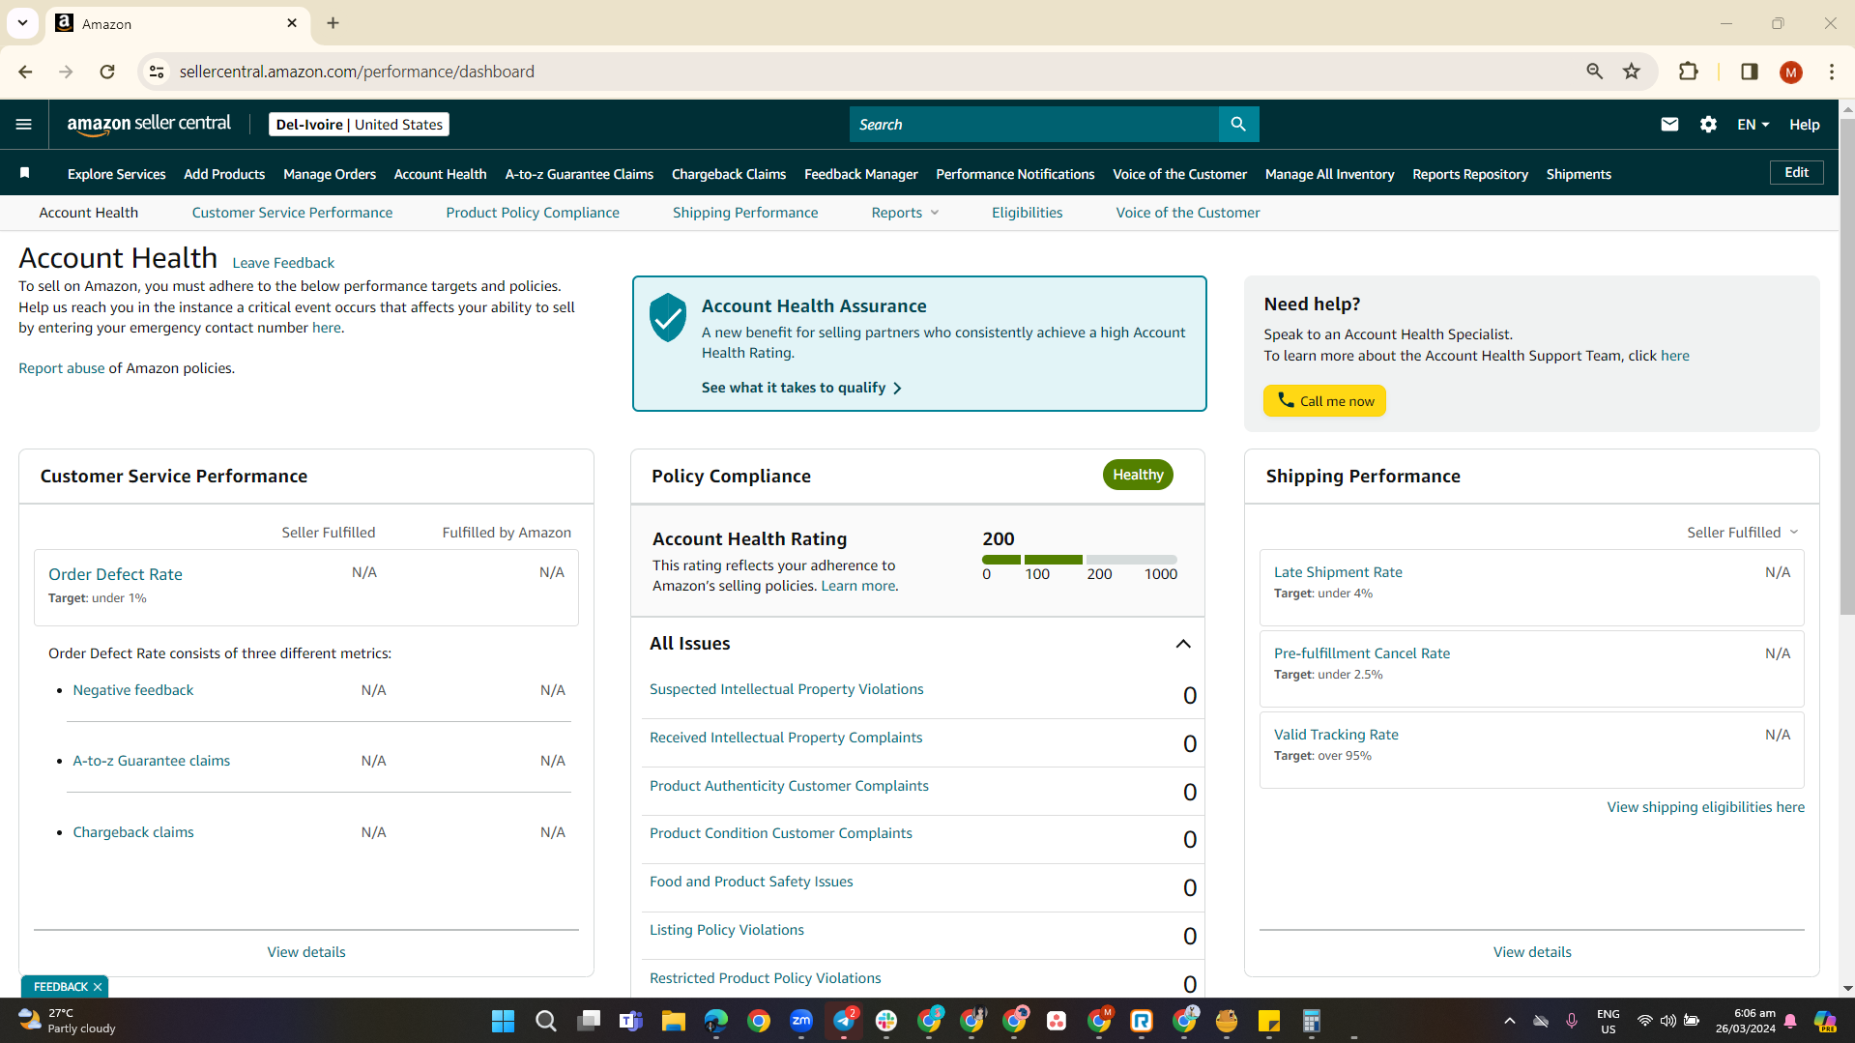Click the Call me now button

point(1324,401)
